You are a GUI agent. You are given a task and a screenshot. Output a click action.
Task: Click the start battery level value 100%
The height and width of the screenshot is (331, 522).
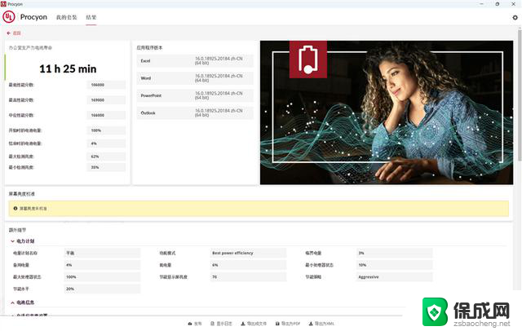click(106, 130)
